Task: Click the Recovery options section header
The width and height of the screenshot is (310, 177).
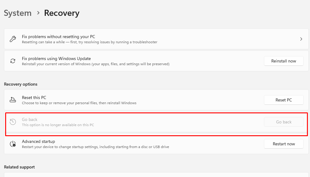Action: coord(20,84)
